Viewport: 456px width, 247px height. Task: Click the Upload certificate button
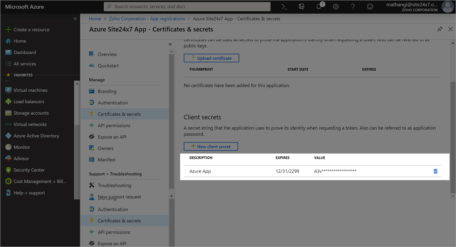[x=211, y=58]
